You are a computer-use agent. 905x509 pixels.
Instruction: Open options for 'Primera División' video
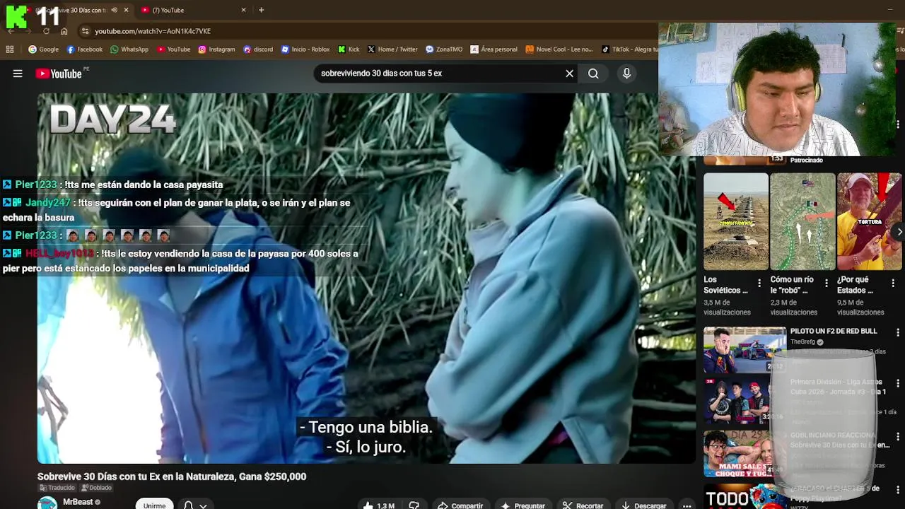pos(898,383)
